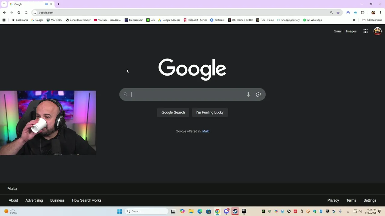Open the TOD - Home bookmark
Image resolution: width=385 pixels, height=216 pixels.
click(265, 20)
